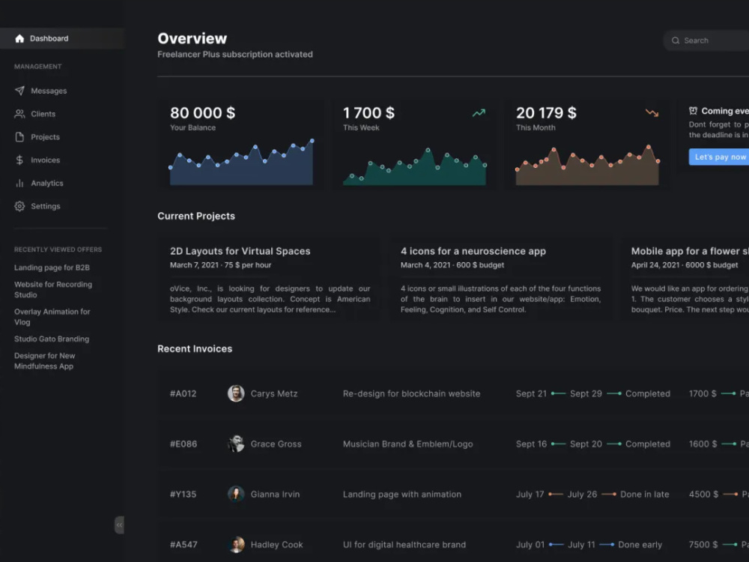Click the Invoices dollar sign icon
The width and height of the screenshot is (749, 562).
pos(19,160)
